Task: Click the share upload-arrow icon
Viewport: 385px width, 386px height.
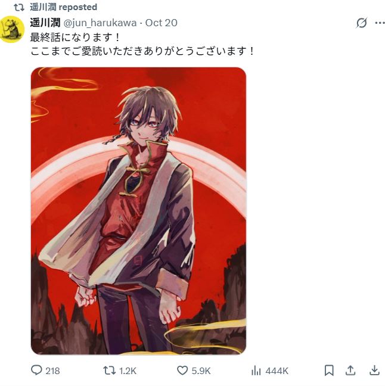Action: click(x=350, y=371)
